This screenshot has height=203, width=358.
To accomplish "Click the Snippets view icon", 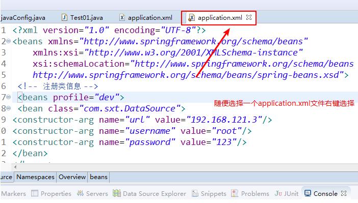I will coord(195,193).
